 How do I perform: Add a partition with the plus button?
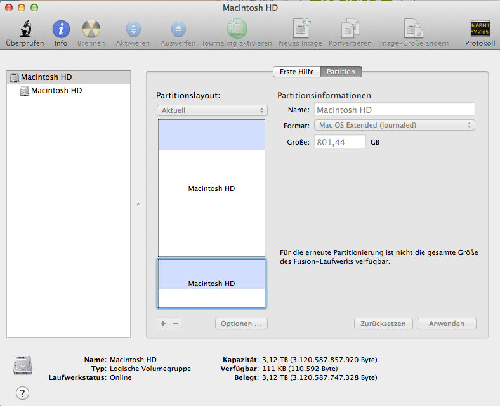pos(163,324)
